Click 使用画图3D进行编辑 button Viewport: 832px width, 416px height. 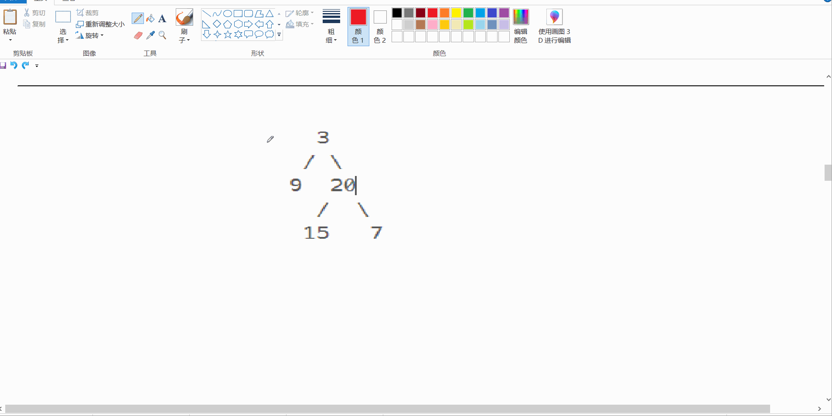click(554, 26)
